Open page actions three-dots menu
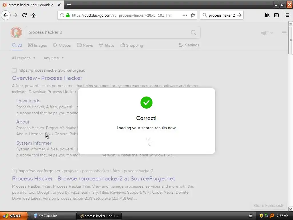This screenshot has height=220, width=293. (185, 15)
